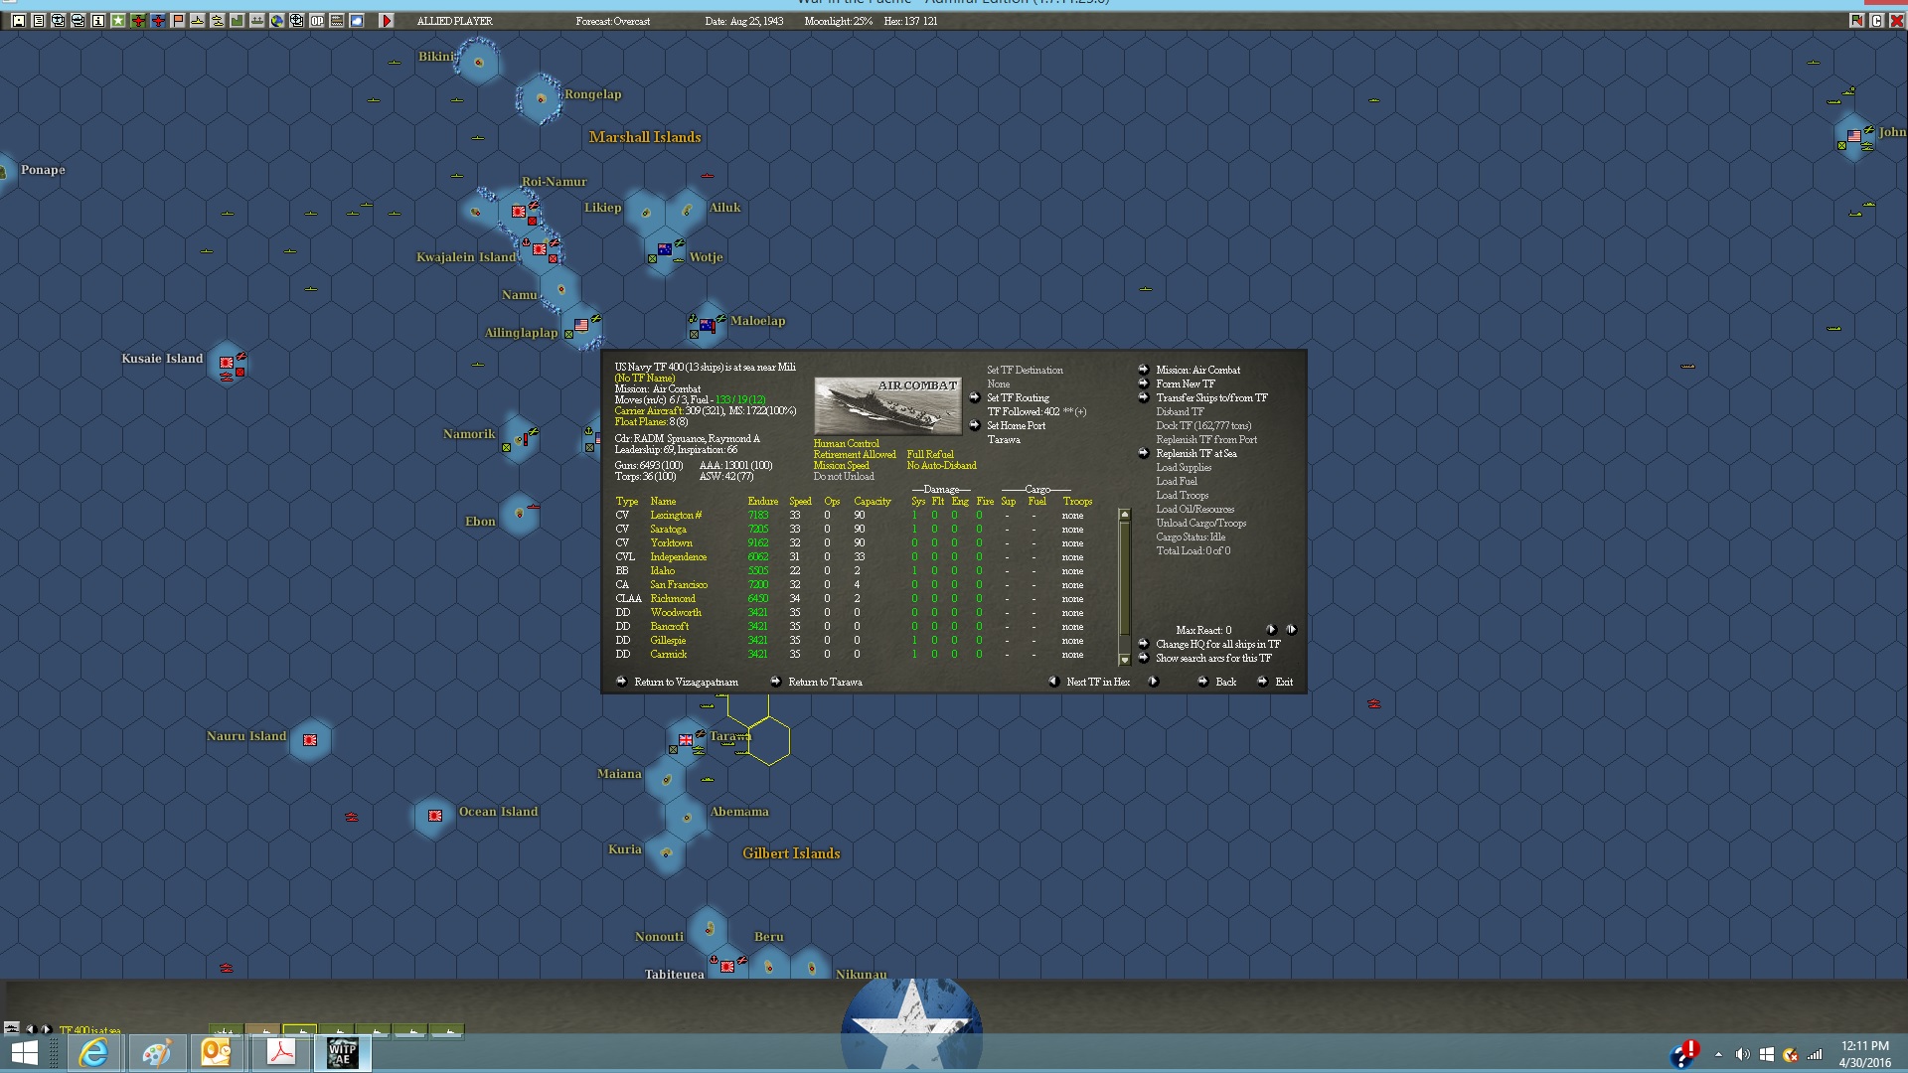Choose Replenish TF at Sea
The width and height of the screenshot is (1908, 1073).
coord(1195,454)
